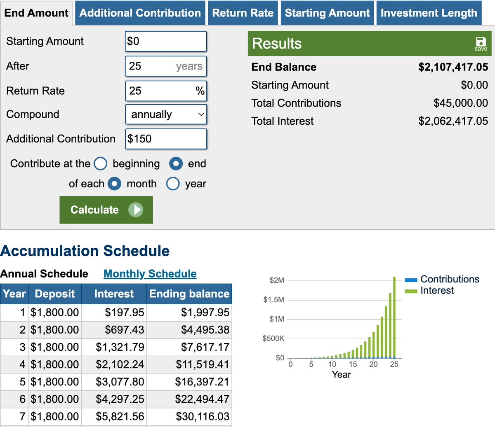Click the Total Interest value $2,062,417.05
This screenshot has width=495, height=427.
coord(453,121)
